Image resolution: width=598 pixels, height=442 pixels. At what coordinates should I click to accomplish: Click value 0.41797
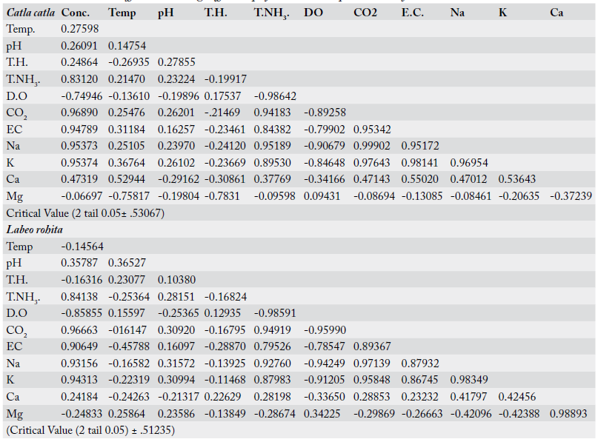(469, 397)
